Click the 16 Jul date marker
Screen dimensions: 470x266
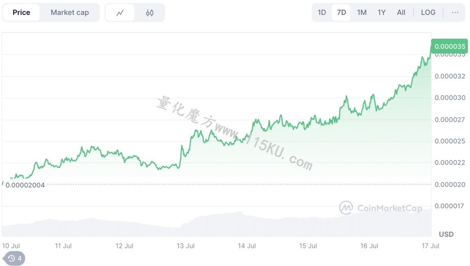pyautogui.click(x=369, y=246)
